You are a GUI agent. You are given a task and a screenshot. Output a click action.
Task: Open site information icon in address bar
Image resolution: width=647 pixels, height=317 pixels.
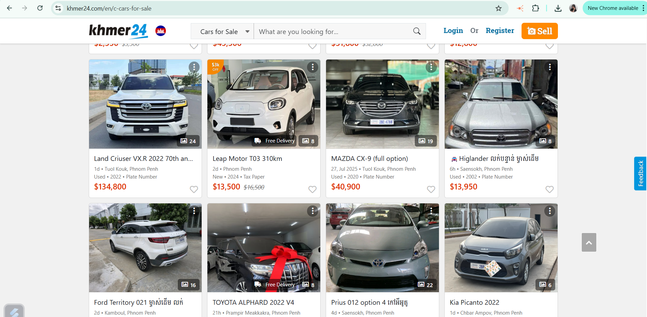58,8
